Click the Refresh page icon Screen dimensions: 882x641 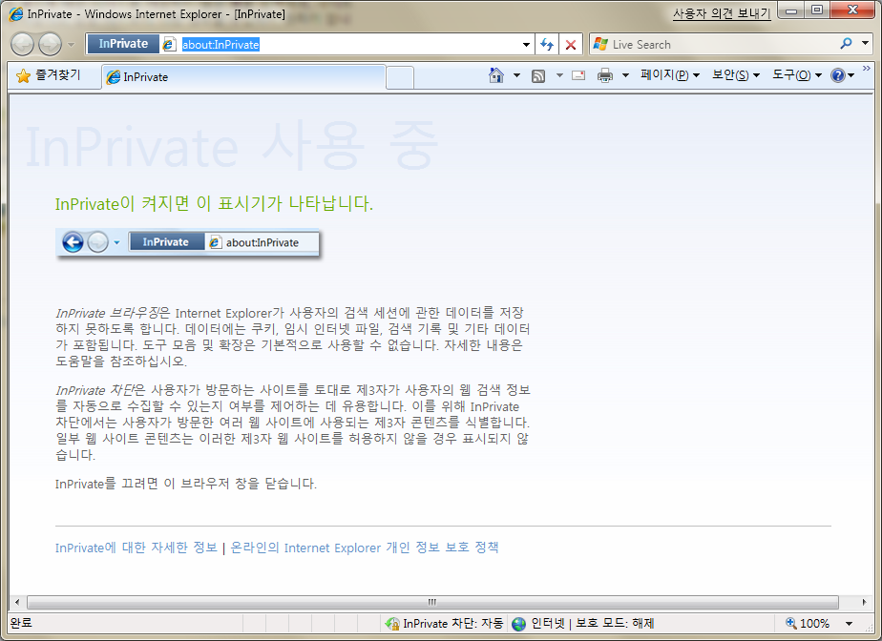[x=547, y=45]
